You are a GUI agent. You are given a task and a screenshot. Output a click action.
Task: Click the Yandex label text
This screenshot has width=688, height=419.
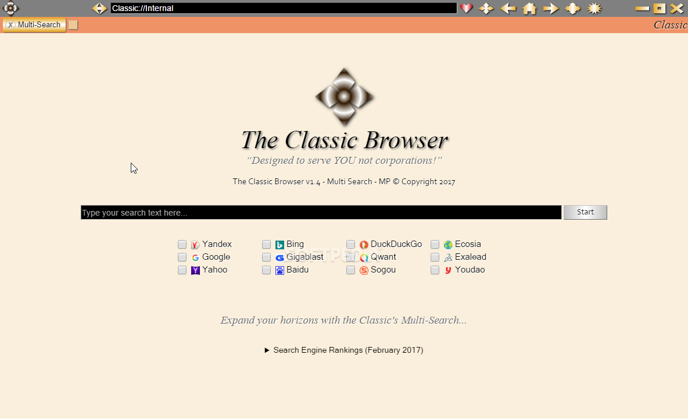(217, 245)
